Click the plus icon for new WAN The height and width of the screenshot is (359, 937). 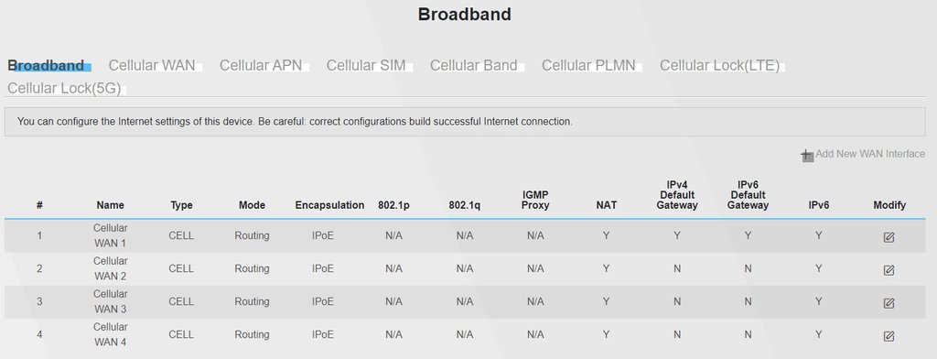(807, 156)
